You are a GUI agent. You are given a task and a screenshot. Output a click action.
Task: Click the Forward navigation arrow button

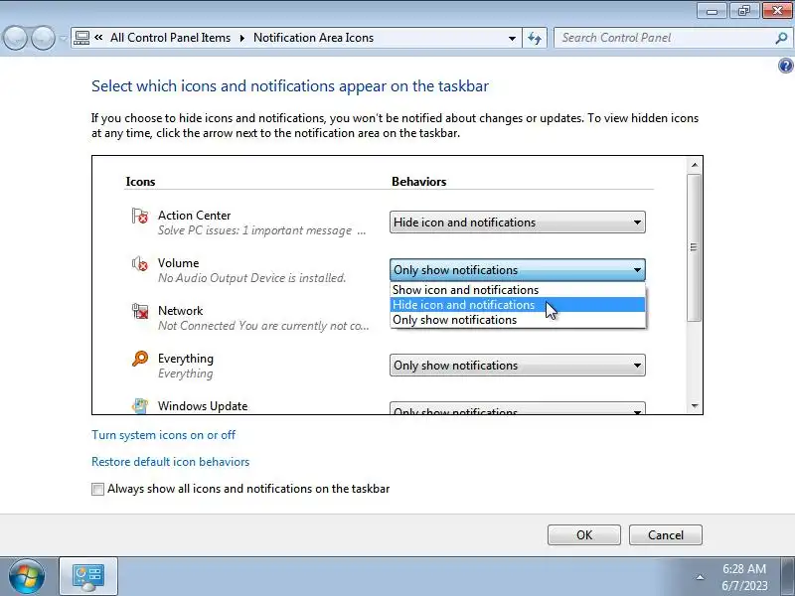click(x=43, y=38)
